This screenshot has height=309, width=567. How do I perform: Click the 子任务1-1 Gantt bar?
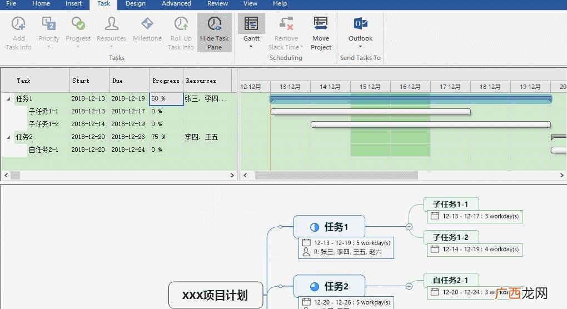tap(371, 112)
